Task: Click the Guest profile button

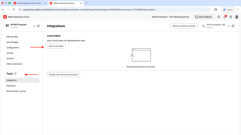Action: [228, 10]
